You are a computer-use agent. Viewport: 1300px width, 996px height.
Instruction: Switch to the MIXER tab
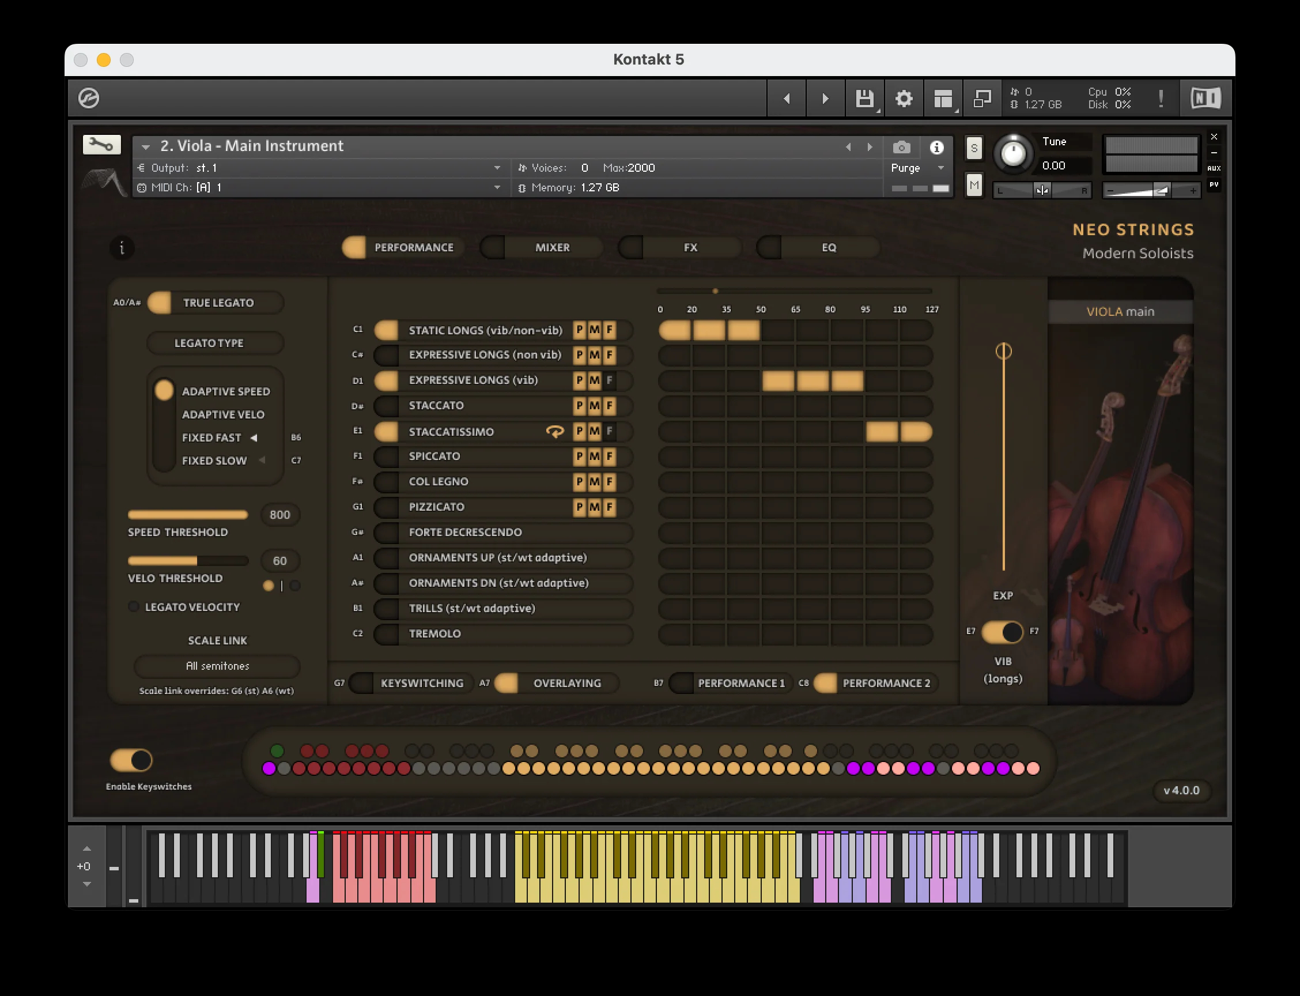coord(541,247)
